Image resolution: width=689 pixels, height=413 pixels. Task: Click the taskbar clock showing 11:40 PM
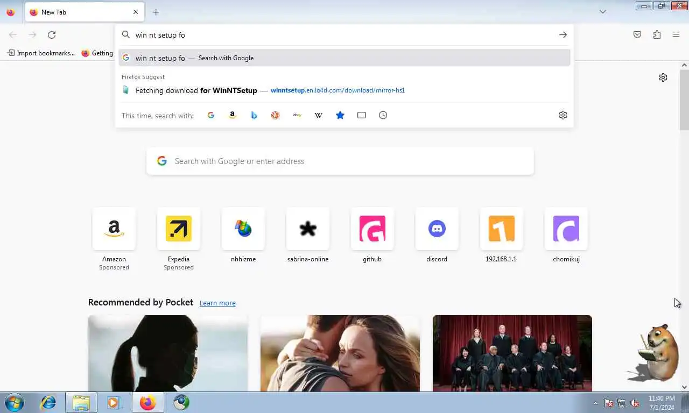(661, 403)
